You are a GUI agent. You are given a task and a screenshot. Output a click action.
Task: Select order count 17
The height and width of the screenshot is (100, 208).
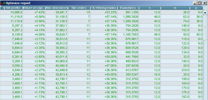click(x=88, y=66)
